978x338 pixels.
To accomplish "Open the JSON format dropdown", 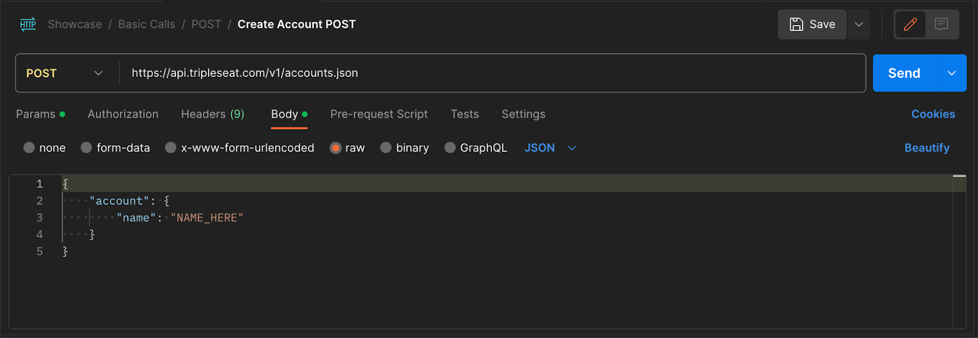I will (x=550, y=148).
